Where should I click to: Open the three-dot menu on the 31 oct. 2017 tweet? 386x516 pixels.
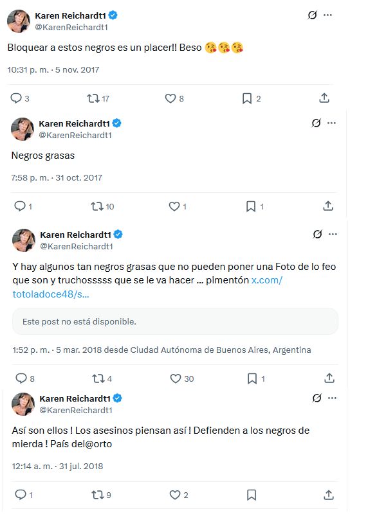click(332, 123)
